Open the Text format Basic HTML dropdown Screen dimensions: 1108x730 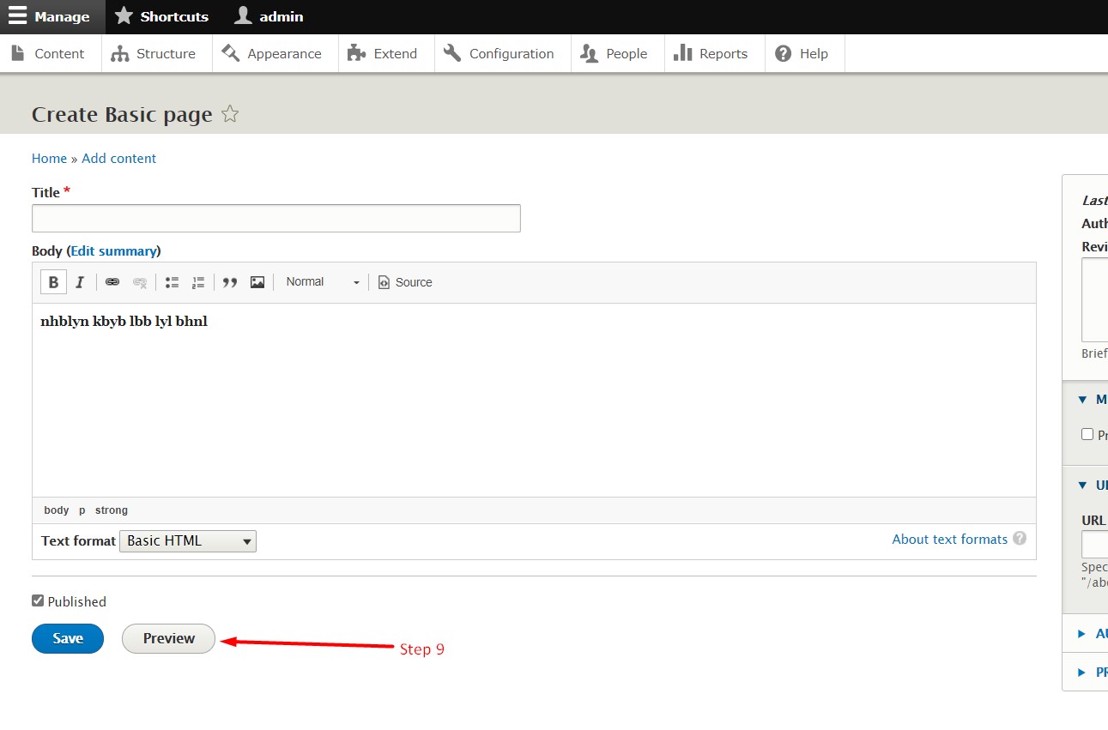coord(188,540)
